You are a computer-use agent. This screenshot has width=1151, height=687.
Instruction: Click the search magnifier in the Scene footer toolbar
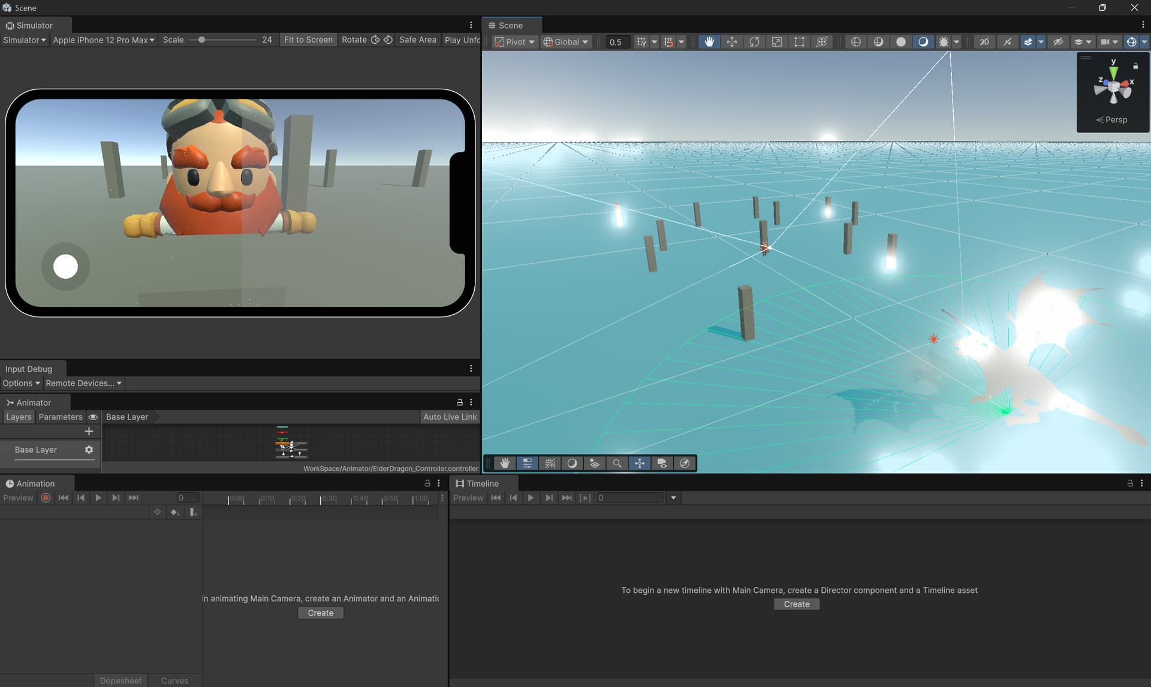[x=617, y=463]
